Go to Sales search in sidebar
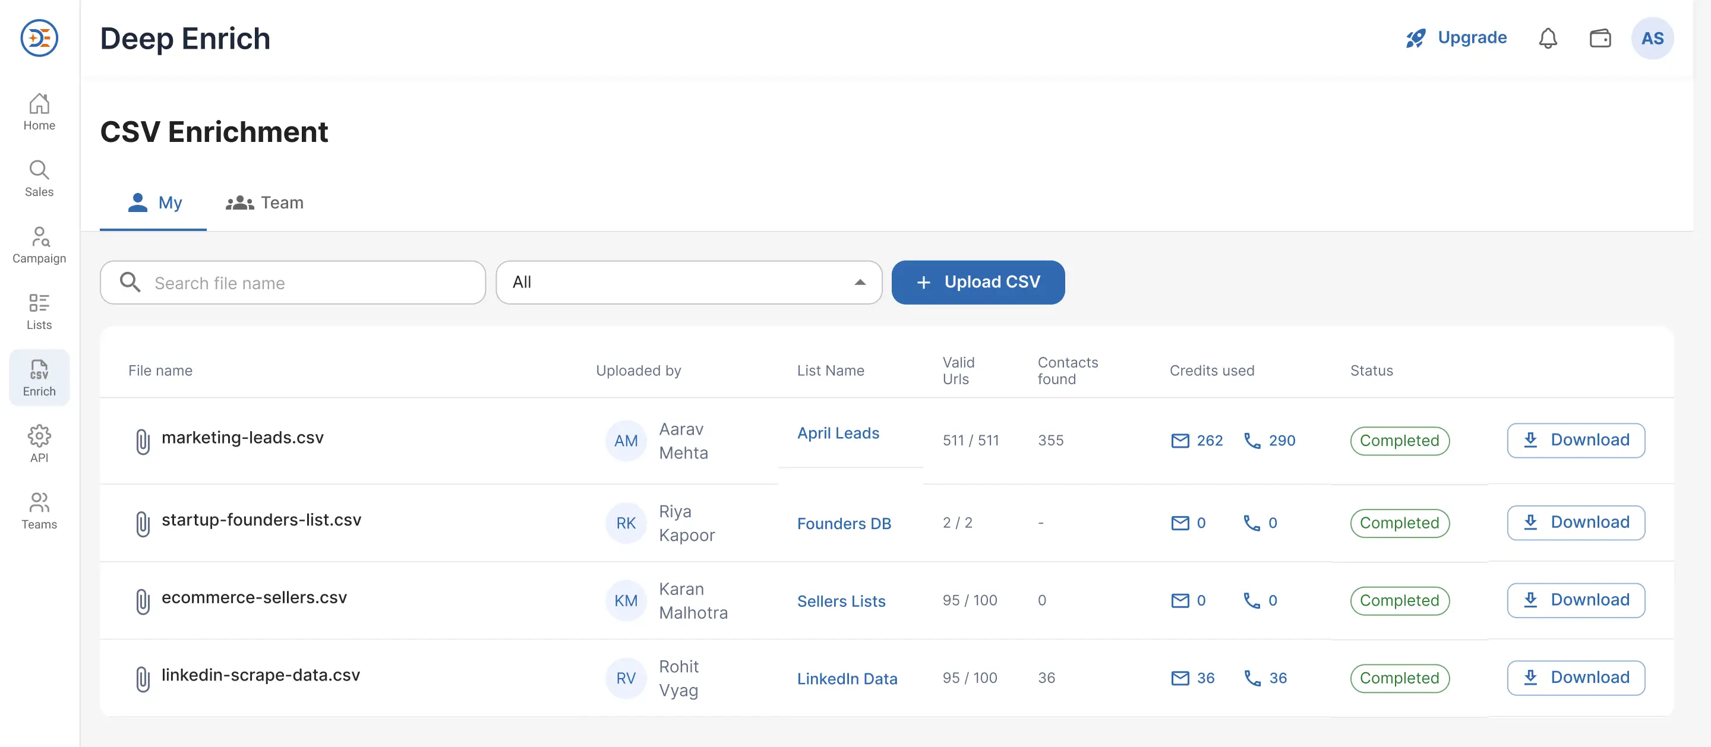 point(39,179)
